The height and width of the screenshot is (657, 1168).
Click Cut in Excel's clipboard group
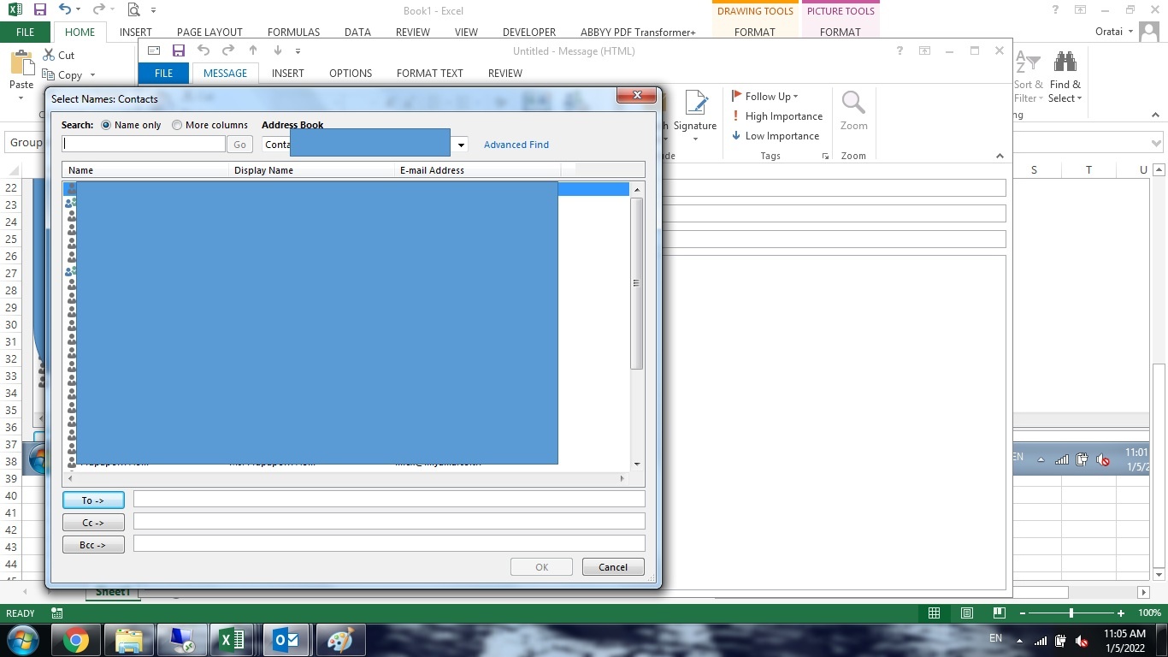pos(59,55)
